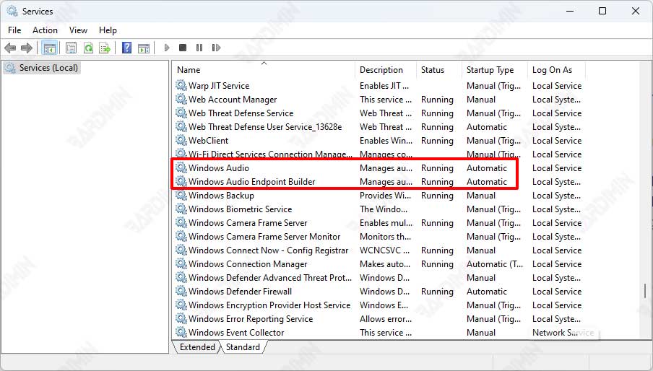Click the gear icon beside Windows Audio
The image size is (653, 371).
pos(181,167)
